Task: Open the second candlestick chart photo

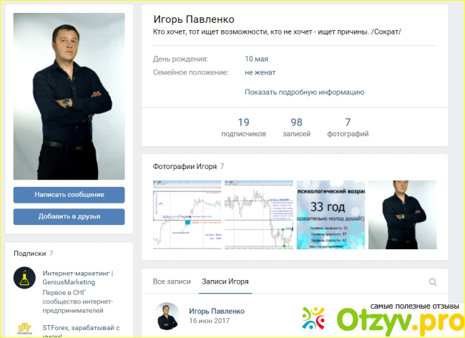Action: (x=259, y=215)
